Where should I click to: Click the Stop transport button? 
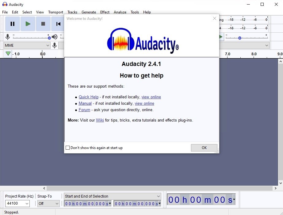[x=43, y=24]
